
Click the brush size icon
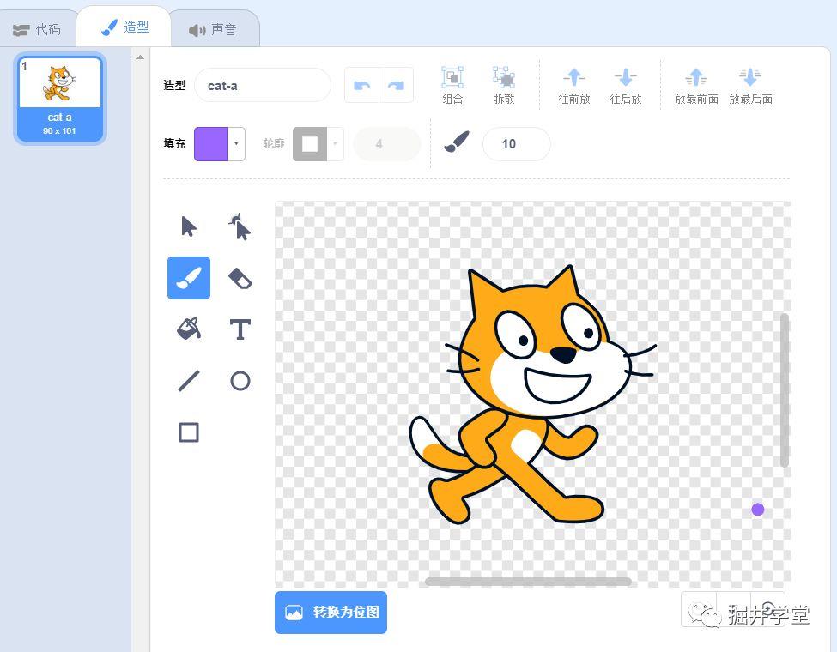pos(457,142)
